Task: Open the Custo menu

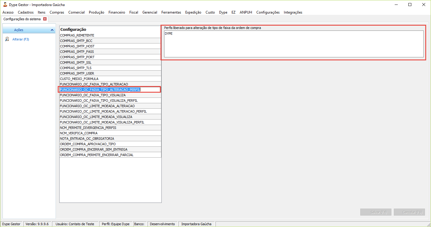Action: point(210,12)
